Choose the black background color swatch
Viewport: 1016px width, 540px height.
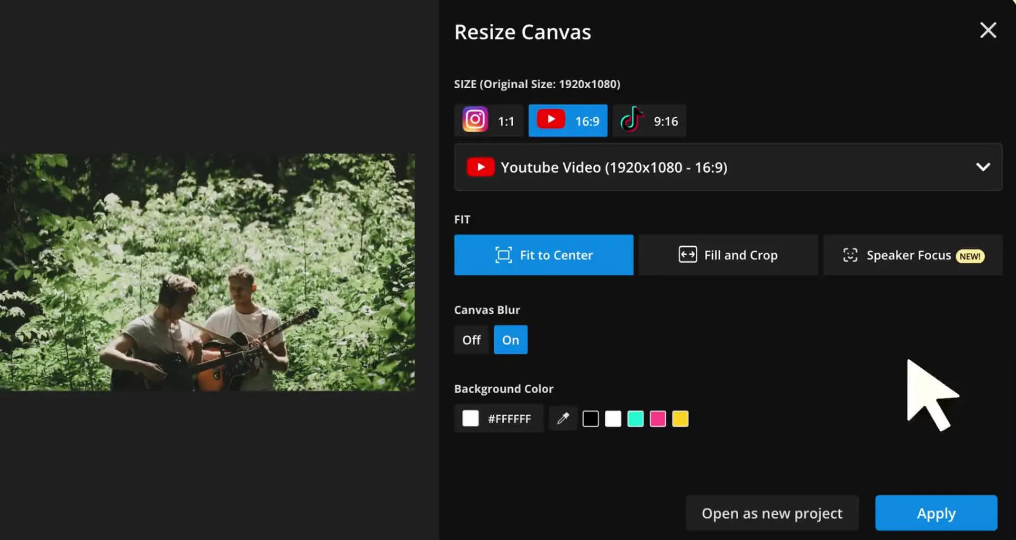pyautogui.click(x=591, y=419)
